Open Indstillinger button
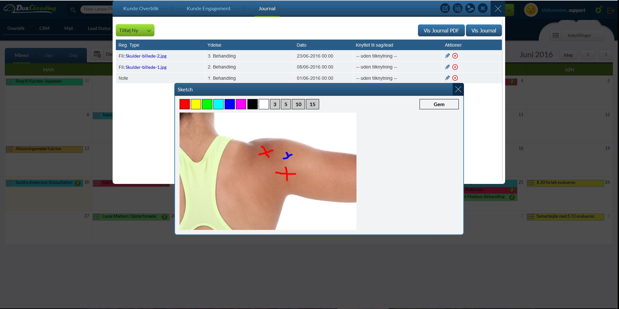Viewport: 619px width, 309px height. (x=579, y=35)
